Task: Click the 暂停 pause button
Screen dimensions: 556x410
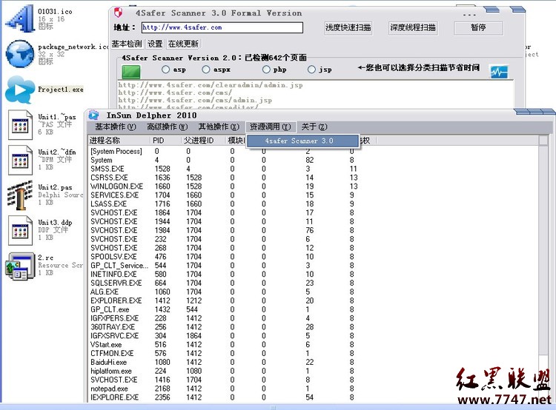Action: 478,27
